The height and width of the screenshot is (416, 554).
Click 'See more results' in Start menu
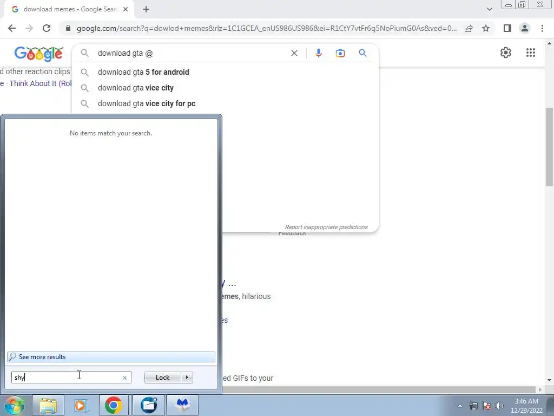111,357
